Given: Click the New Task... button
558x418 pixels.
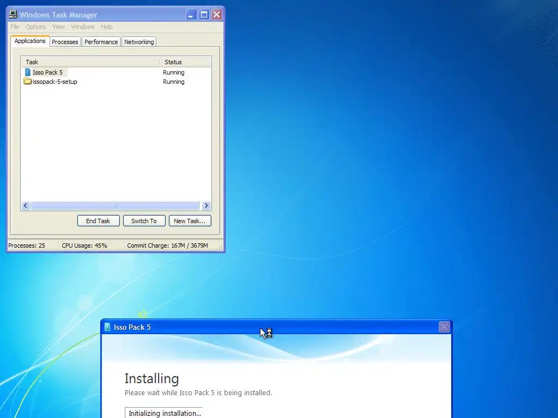Looking at the screenshot, I should point(190,221).
